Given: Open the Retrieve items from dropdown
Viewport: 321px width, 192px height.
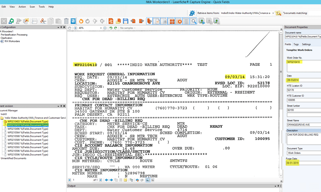Looking at the screenshot, I should pos(273,13).
